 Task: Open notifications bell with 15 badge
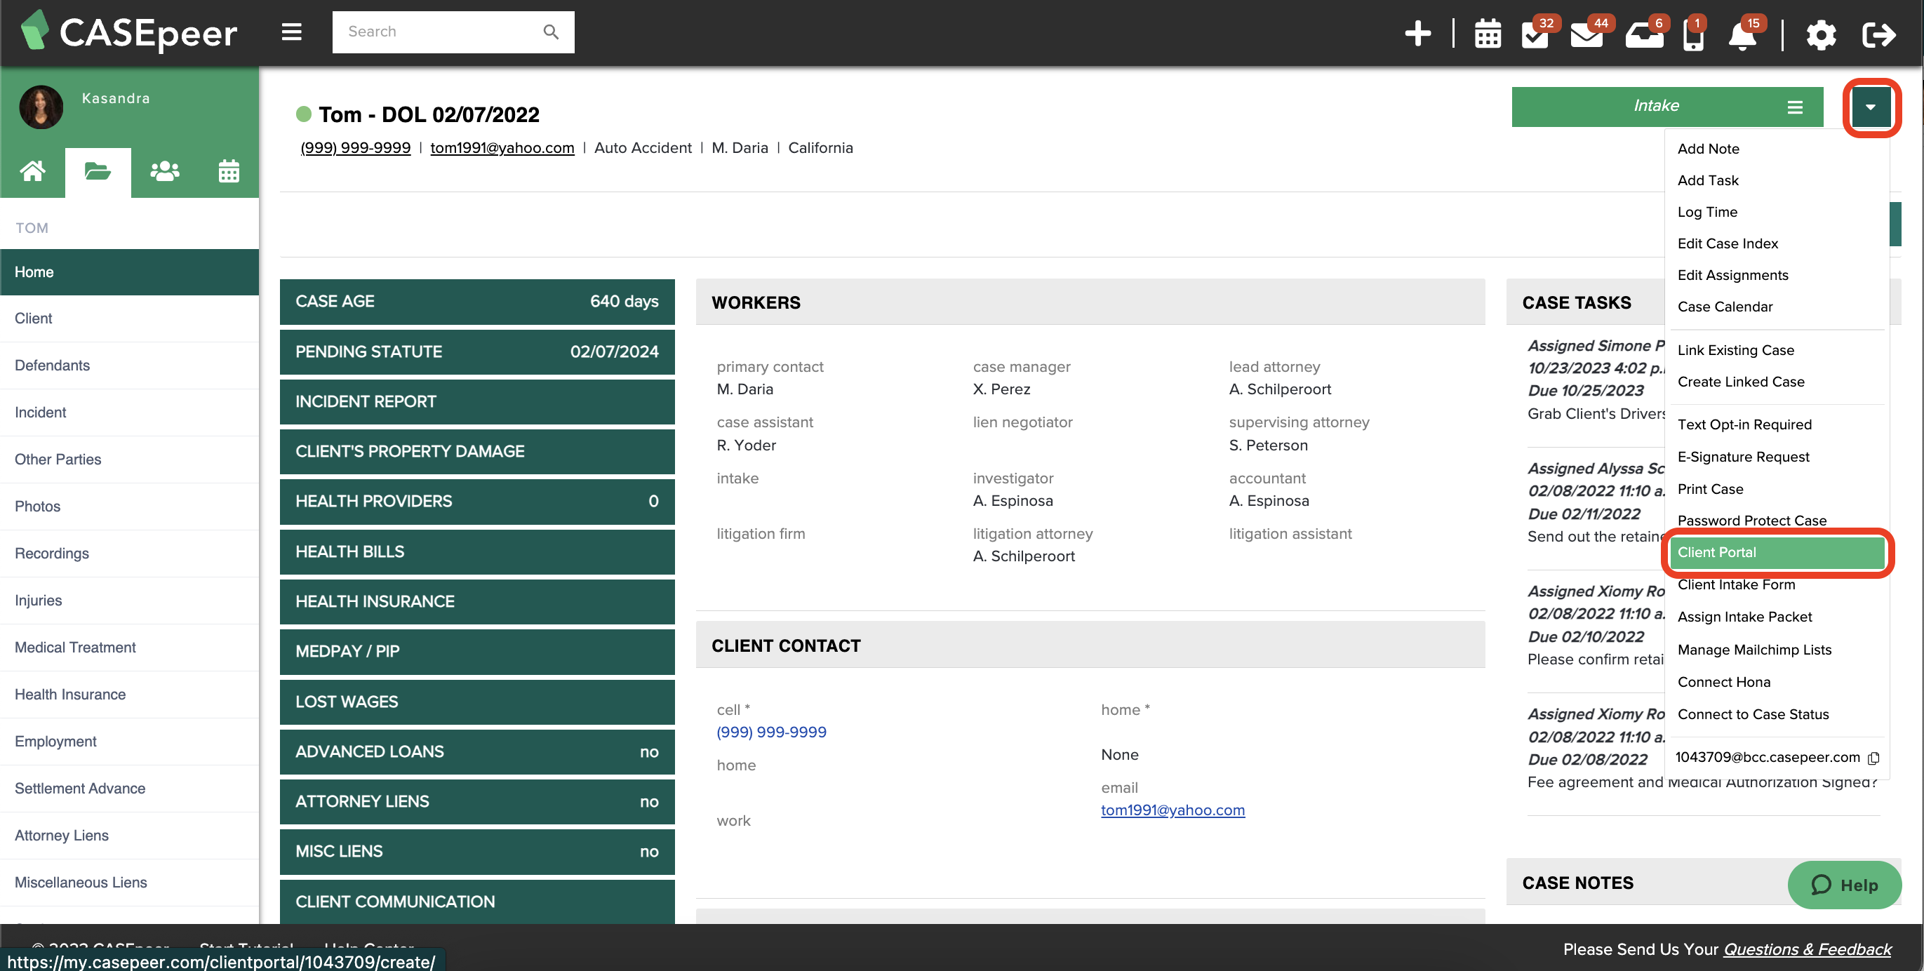[x=1742, y=34]
